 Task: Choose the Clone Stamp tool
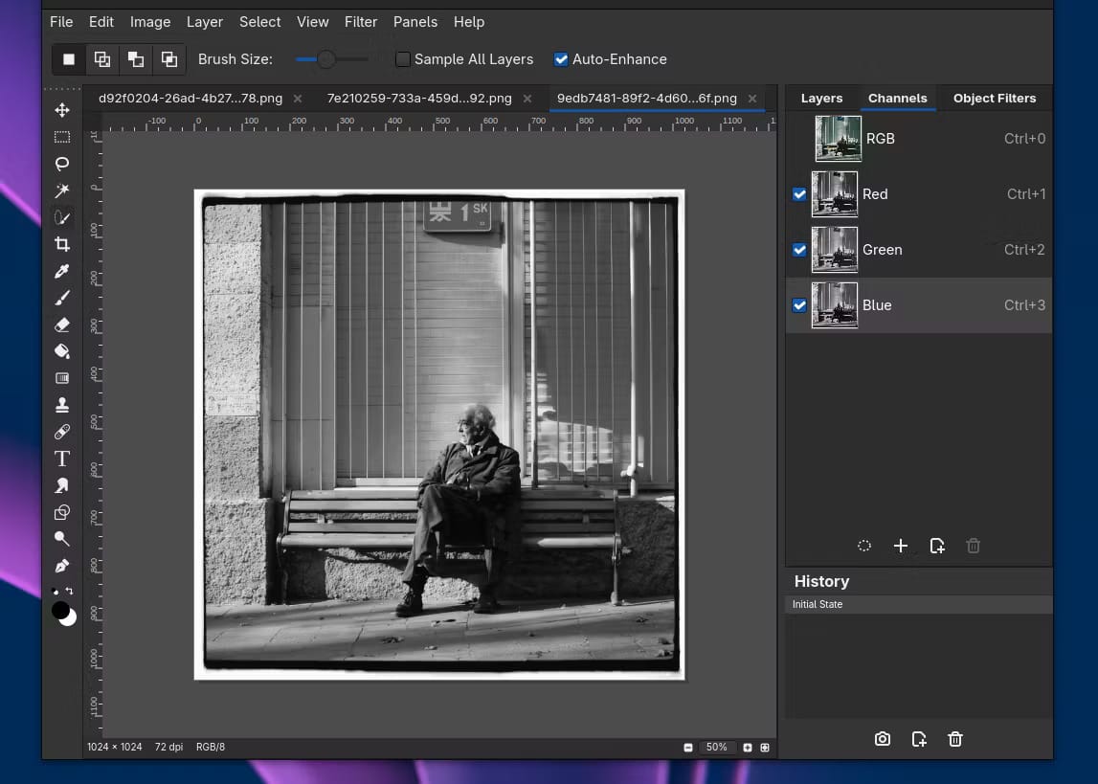[x=62, y=405]
